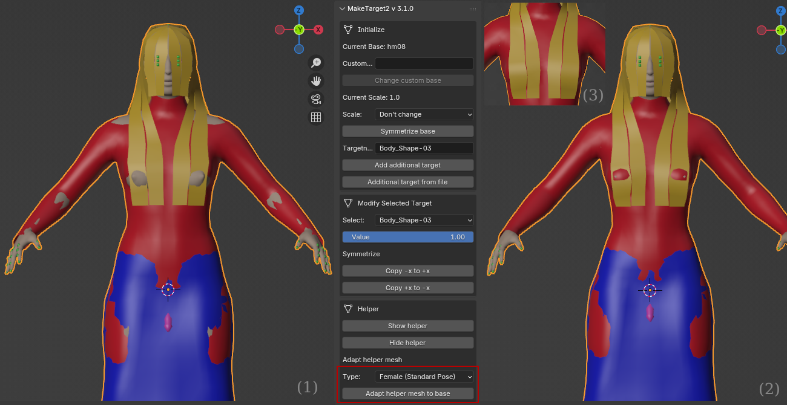Viewport: 787px width, 405px height.
Task: Click the Initialize section header
Action: (370, 30)
